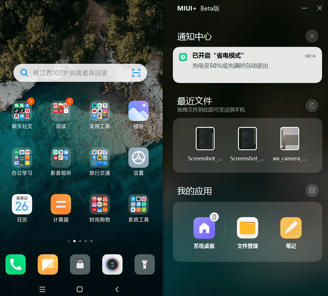The image size is (328, 296).
Task: Launch the camera app in dock
Action: point(112,265)
